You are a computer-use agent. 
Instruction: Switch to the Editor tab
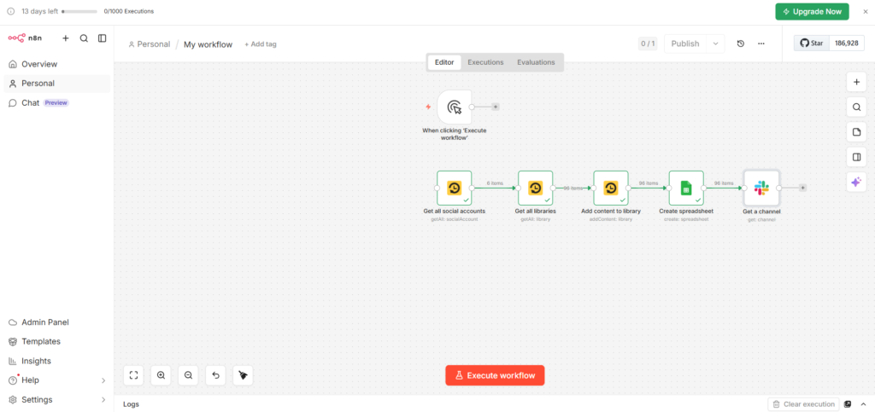444,62
